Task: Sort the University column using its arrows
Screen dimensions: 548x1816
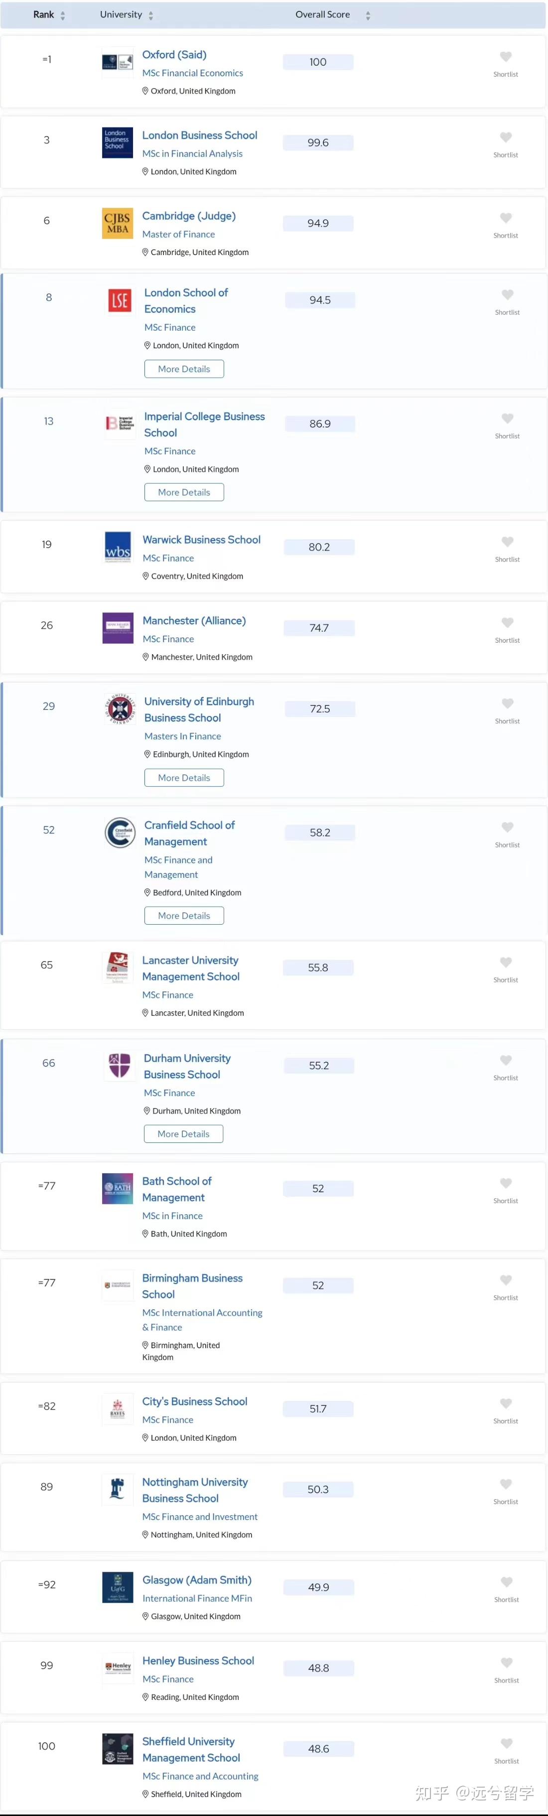Action: (150, 14)
